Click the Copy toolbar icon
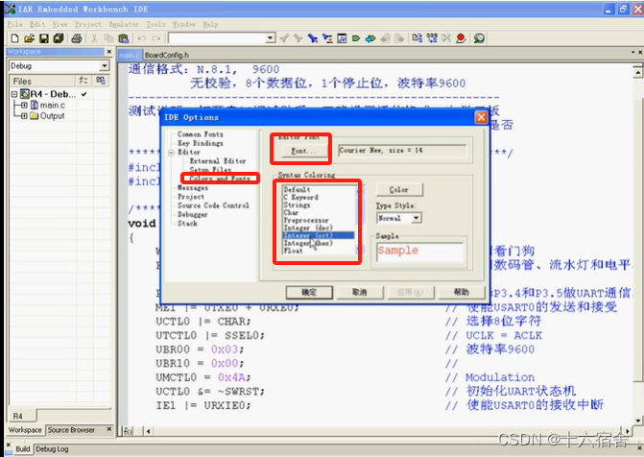Screen dimensions: 644x457 pos(108,38)
